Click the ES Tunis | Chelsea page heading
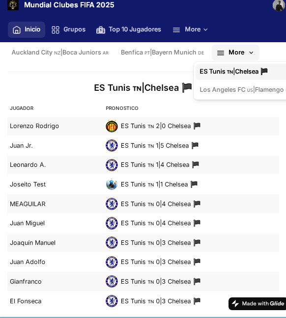 pyautogui.click(x=143, y=88)
